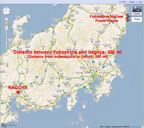Viewport: 144px width, 128px height.
Task: Click the zoom slider handle
Action: click(6, 43)
